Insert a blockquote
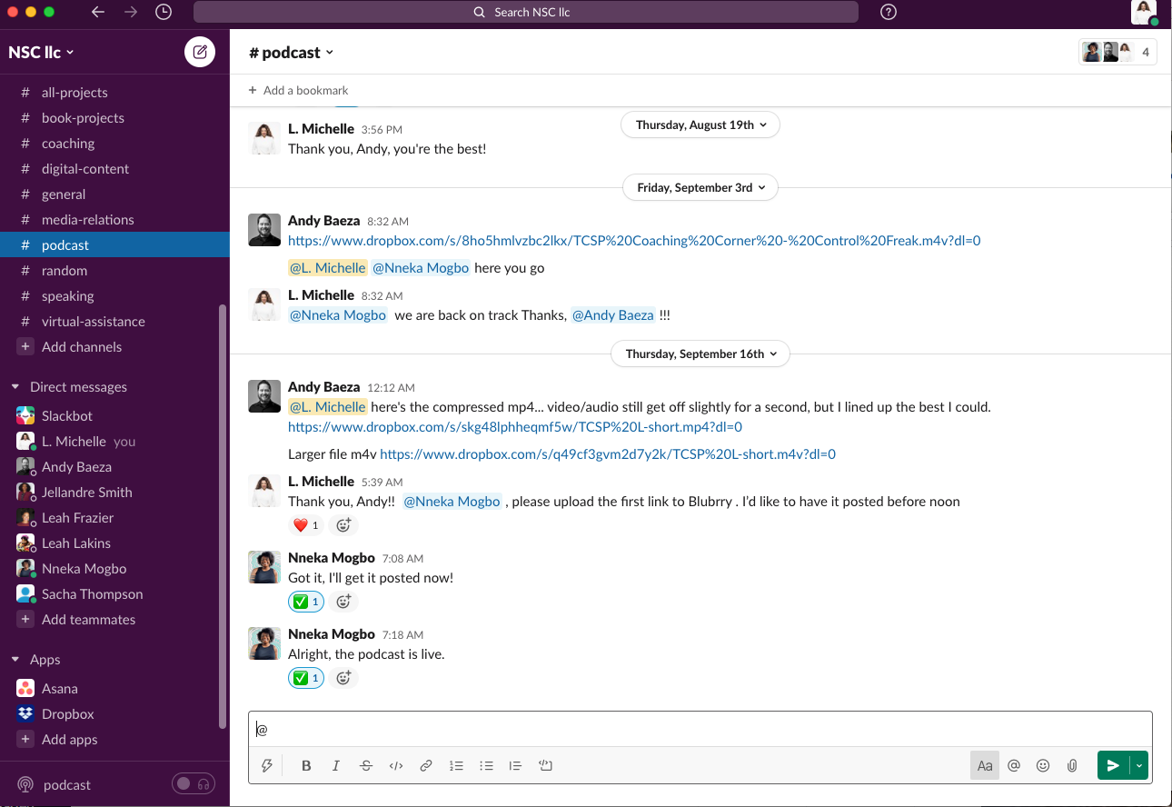 pos(515,765)
